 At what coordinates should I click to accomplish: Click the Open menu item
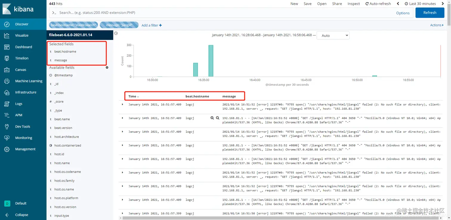click(x=322, y=4)
